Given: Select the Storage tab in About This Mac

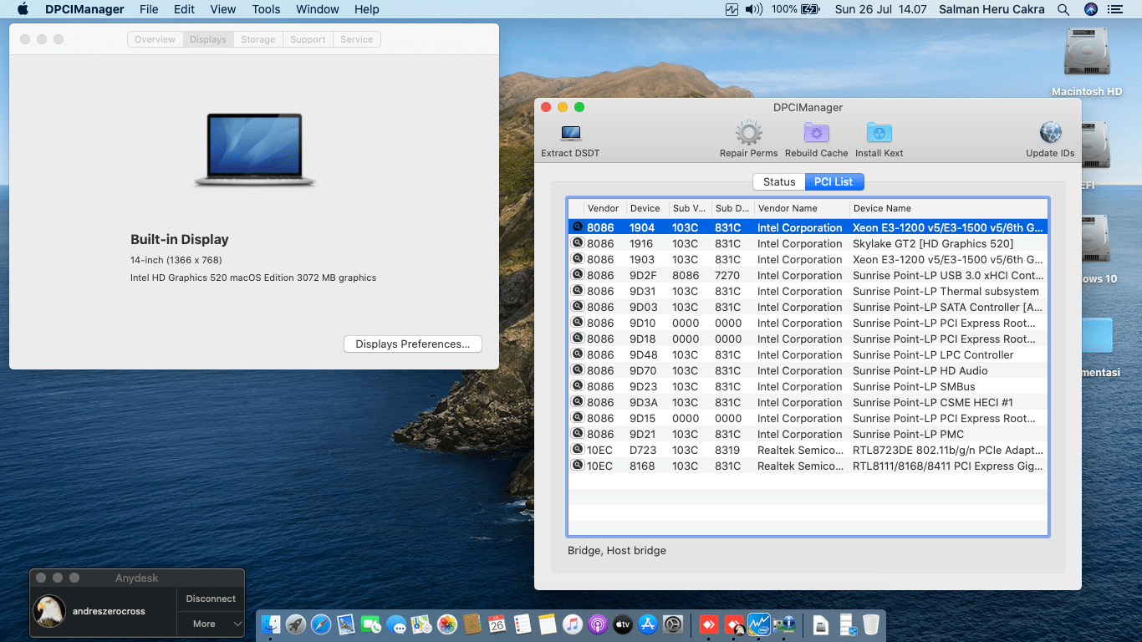Looking at the screenshot, I should click(x=257, y=39).
